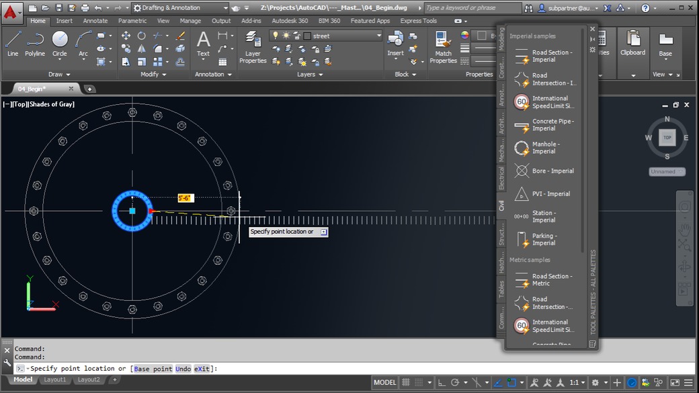Toggle polar tracking in status bar
Image resolution: width=699 pixels, height=393 pixels.
click(455, 382)
